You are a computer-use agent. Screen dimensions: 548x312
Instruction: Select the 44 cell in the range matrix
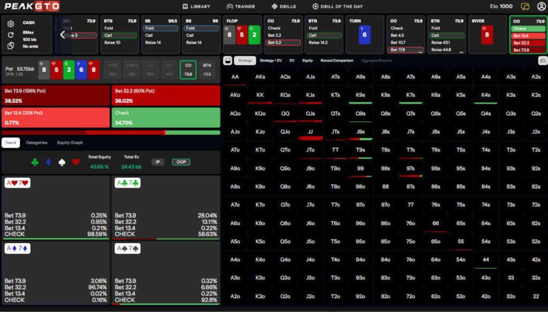[486, 260]
